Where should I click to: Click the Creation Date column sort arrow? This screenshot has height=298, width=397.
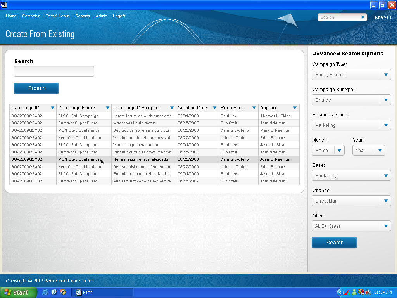point(214,108)
